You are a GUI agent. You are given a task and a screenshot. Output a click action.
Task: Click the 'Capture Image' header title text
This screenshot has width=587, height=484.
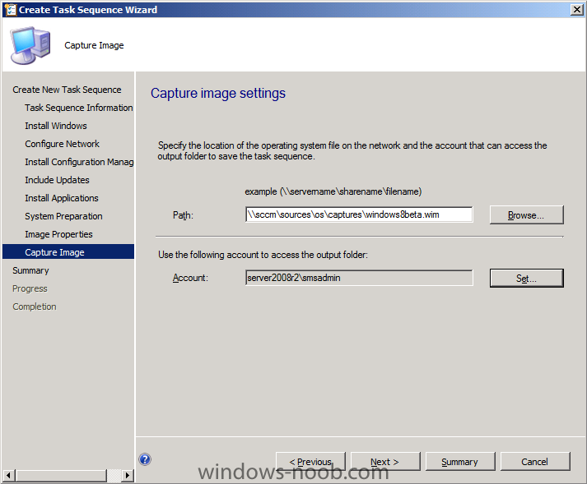point(94,45)
